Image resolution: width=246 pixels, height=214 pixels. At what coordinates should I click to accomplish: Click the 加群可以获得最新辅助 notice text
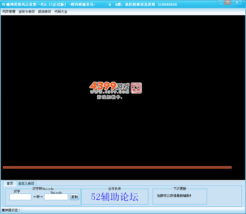[x=174, y=196]
